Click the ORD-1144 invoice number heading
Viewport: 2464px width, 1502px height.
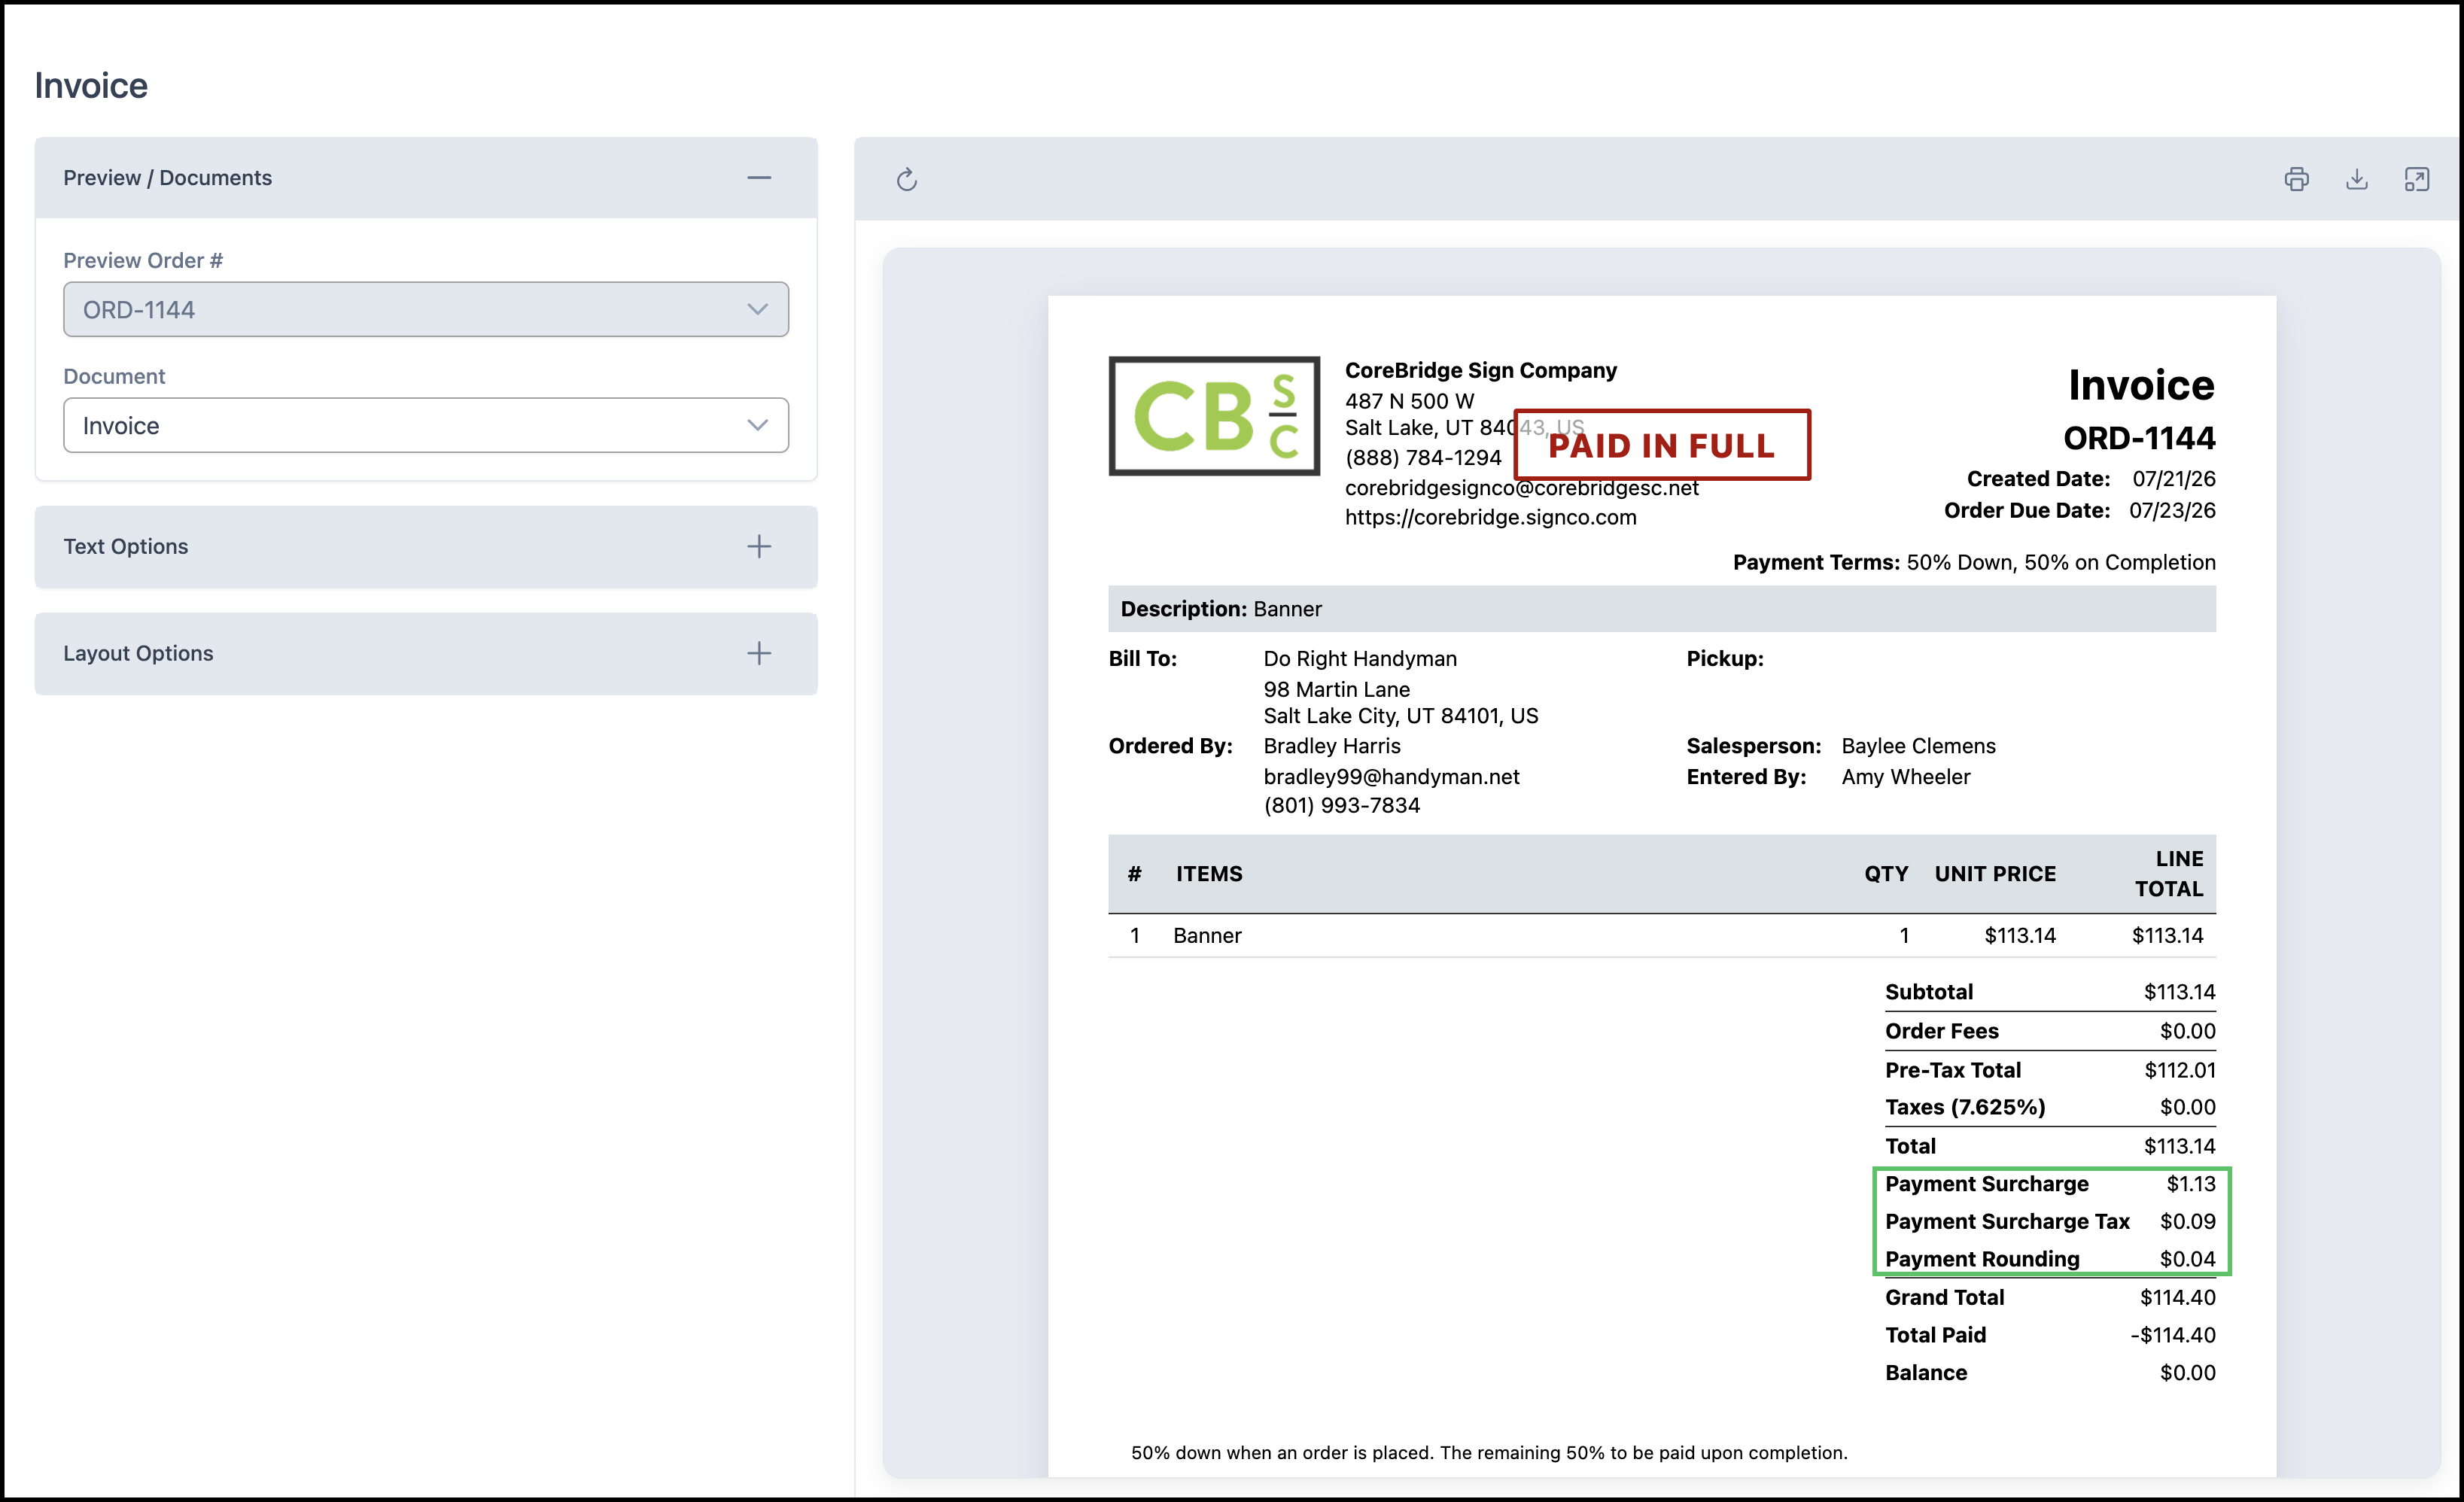2139,438
